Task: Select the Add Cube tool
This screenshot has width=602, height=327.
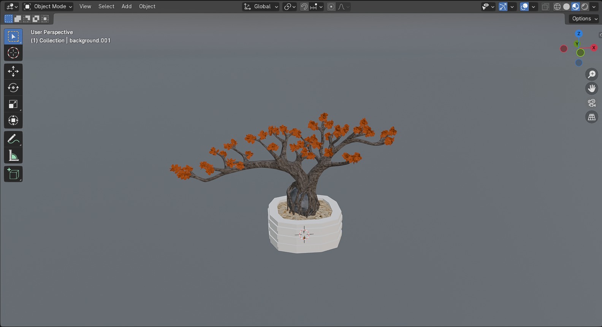Action: (13, 174)
